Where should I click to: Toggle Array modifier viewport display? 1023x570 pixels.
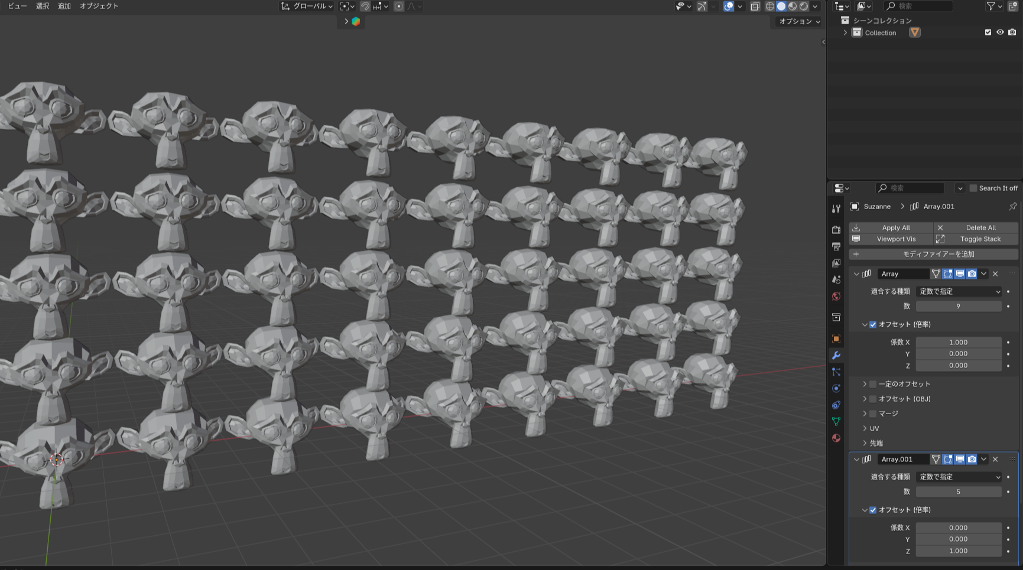(960, 273)
